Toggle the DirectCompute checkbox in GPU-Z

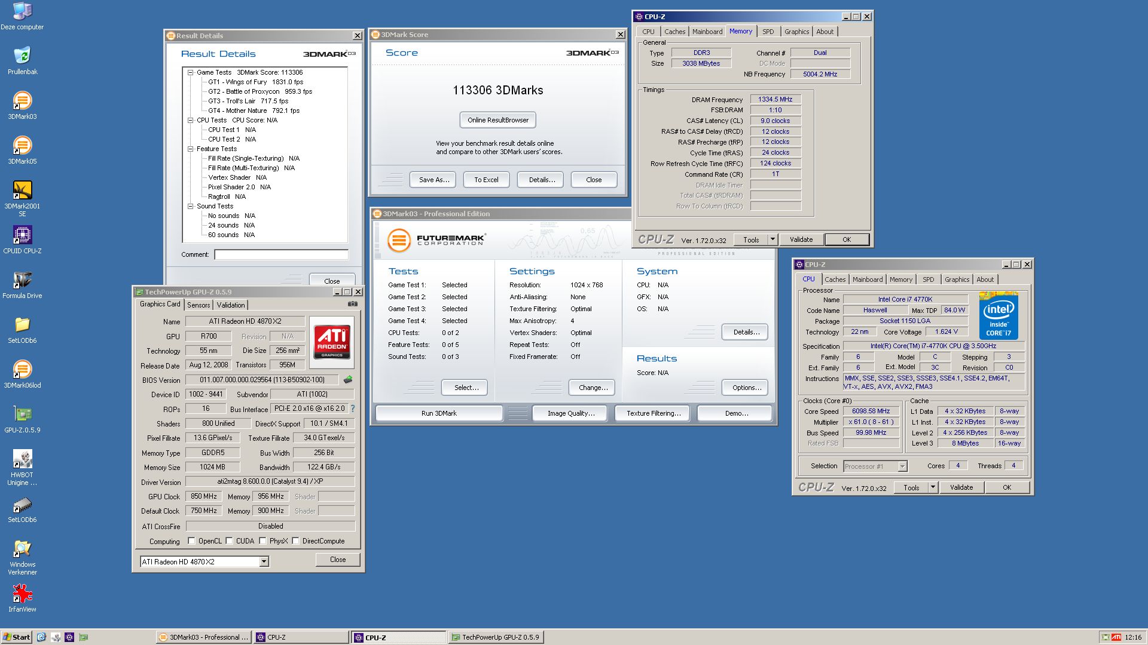[295, 541]
